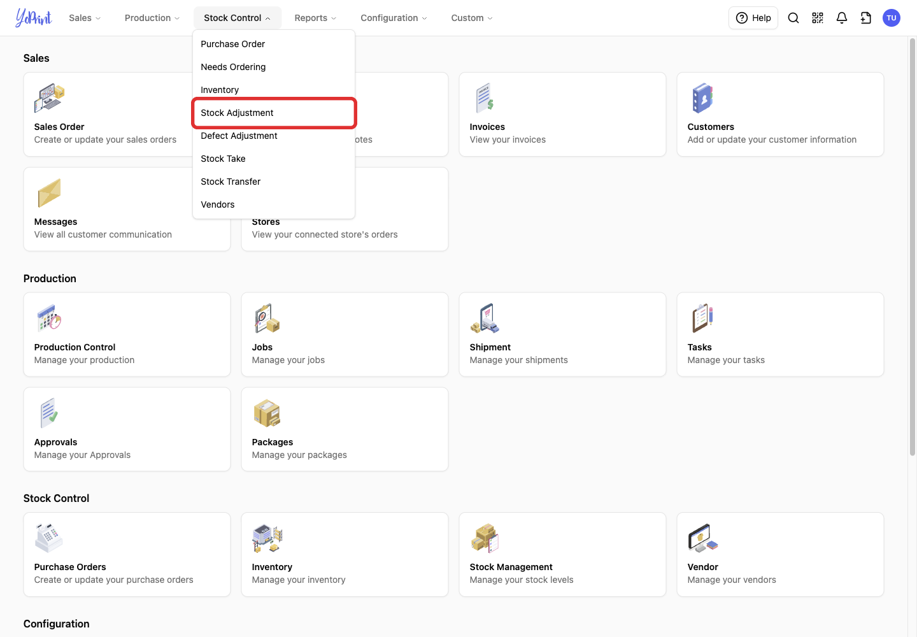Collapse the Stock Control dropdown
This screenshot has height=637, width=917.
237,18
